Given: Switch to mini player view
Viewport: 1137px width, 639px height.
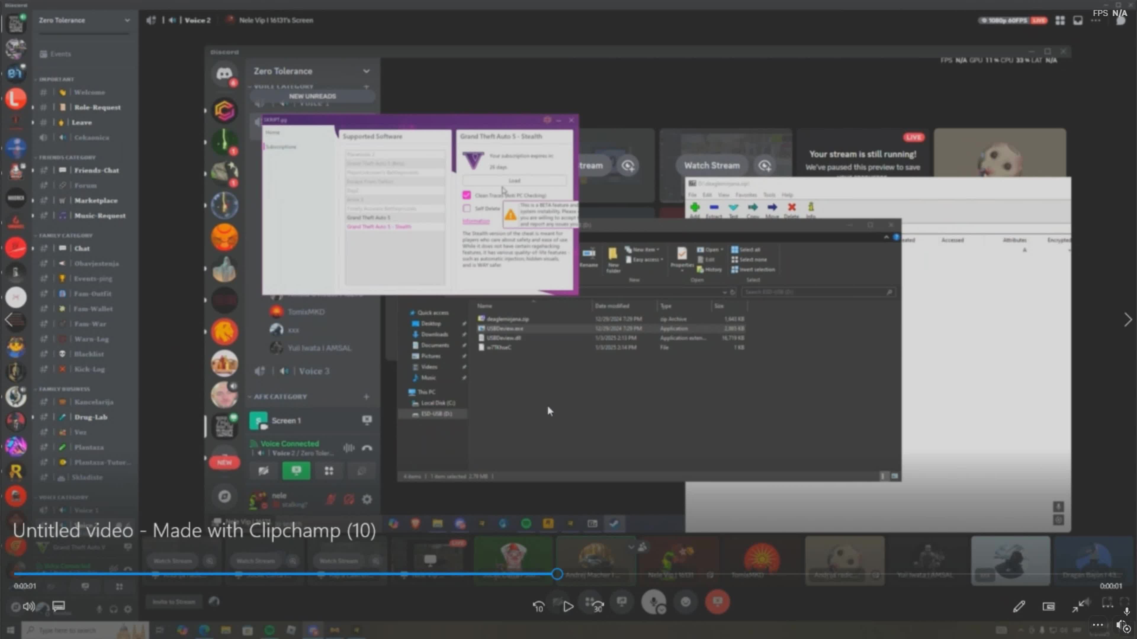Looking at the screenshot, I should 1049,607.
